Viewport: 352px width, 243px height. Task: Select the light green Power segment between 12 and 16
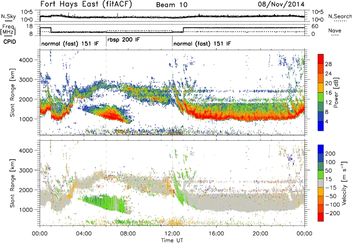click(x=321, y=97)
